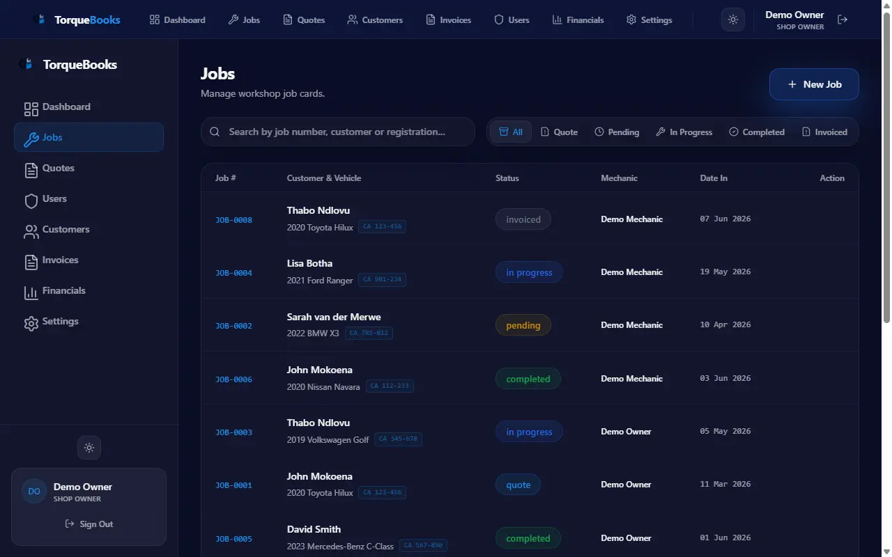This screenshot has width=892, height=557.
Task: Click registration tag CA 345-678
Action: [399, 439]
